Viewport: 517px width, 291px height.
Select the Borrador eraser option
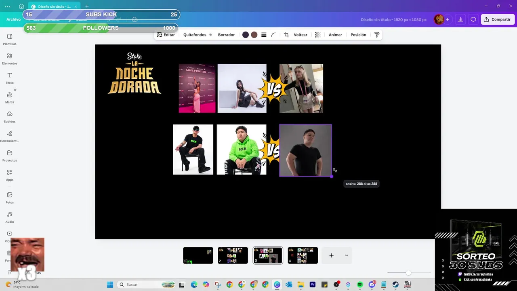[226, 35]
